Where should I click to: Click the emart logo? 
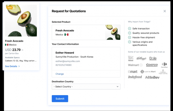point(133,72)
